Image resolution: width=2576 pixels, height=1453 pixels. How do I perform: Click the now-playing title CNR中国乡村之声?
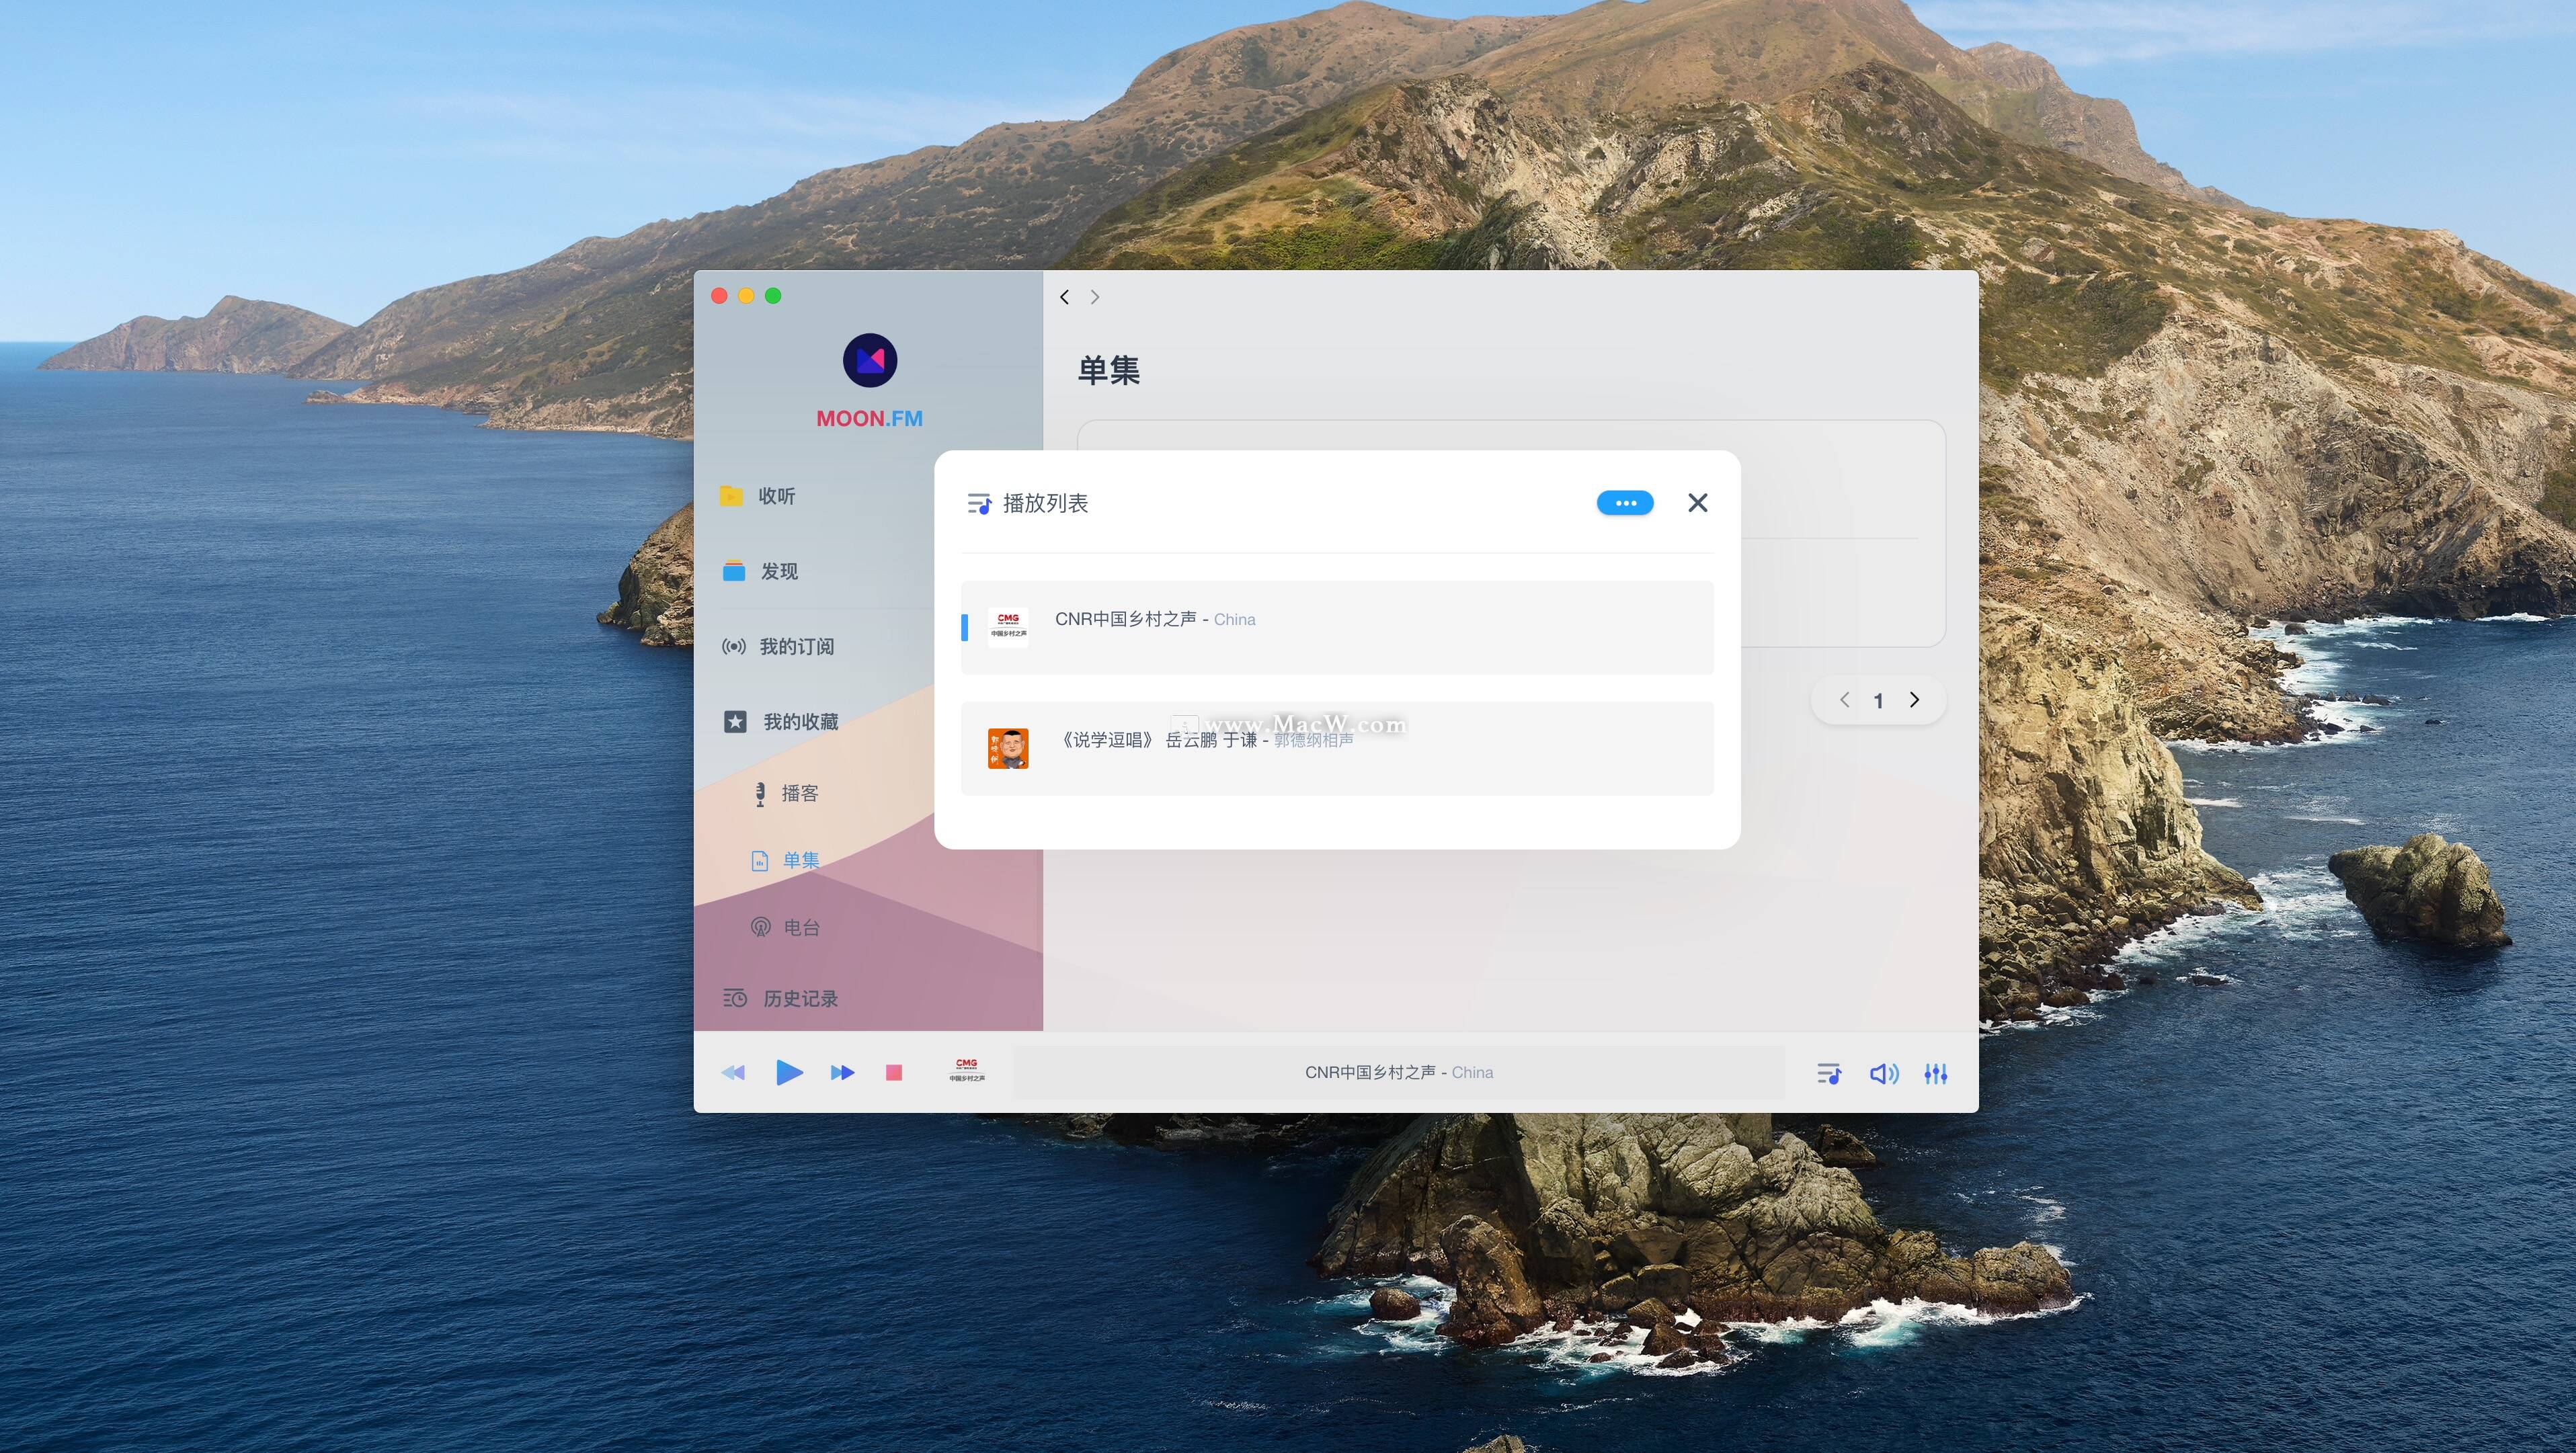click(1370, 1072)
